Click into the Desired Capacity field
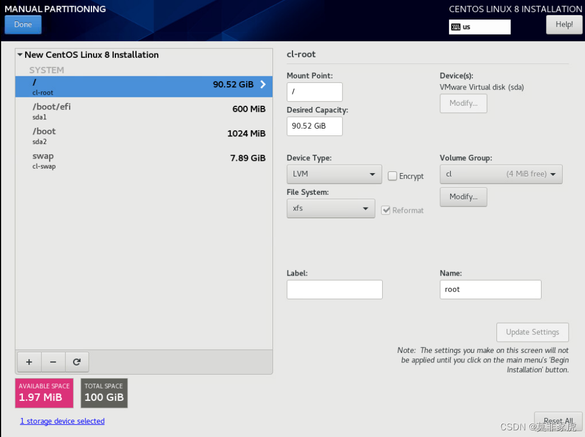This screenshot has height=437, width=585. coord(315,126)
